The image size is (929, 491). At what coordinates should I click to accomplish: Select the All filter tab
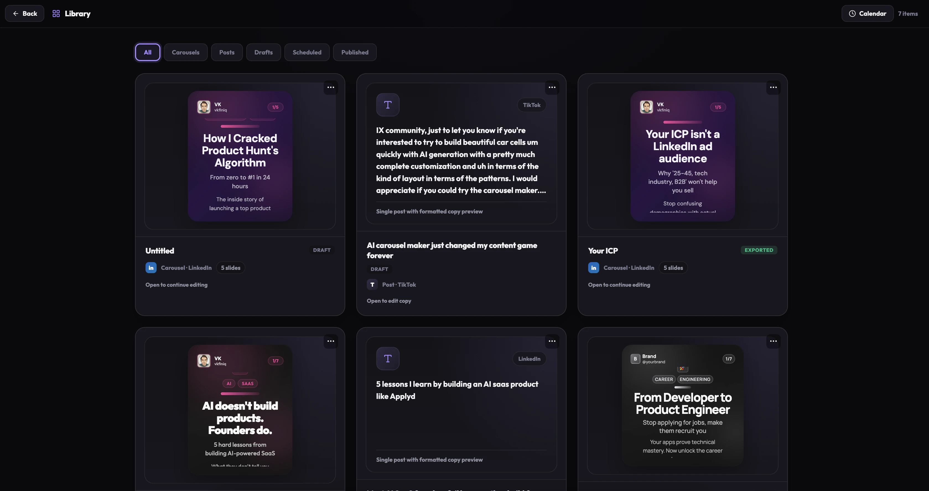point(147,52)
